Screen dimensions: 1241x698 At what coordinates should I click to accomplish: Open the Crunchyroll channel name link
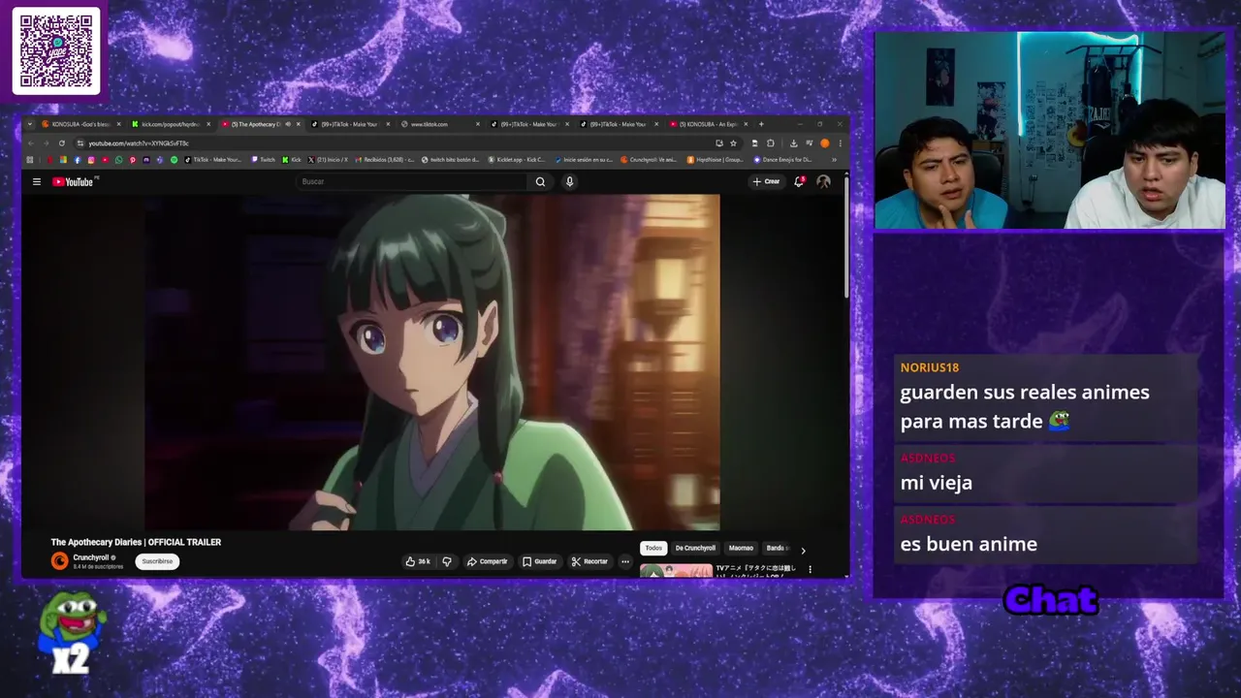pos(91,557)
